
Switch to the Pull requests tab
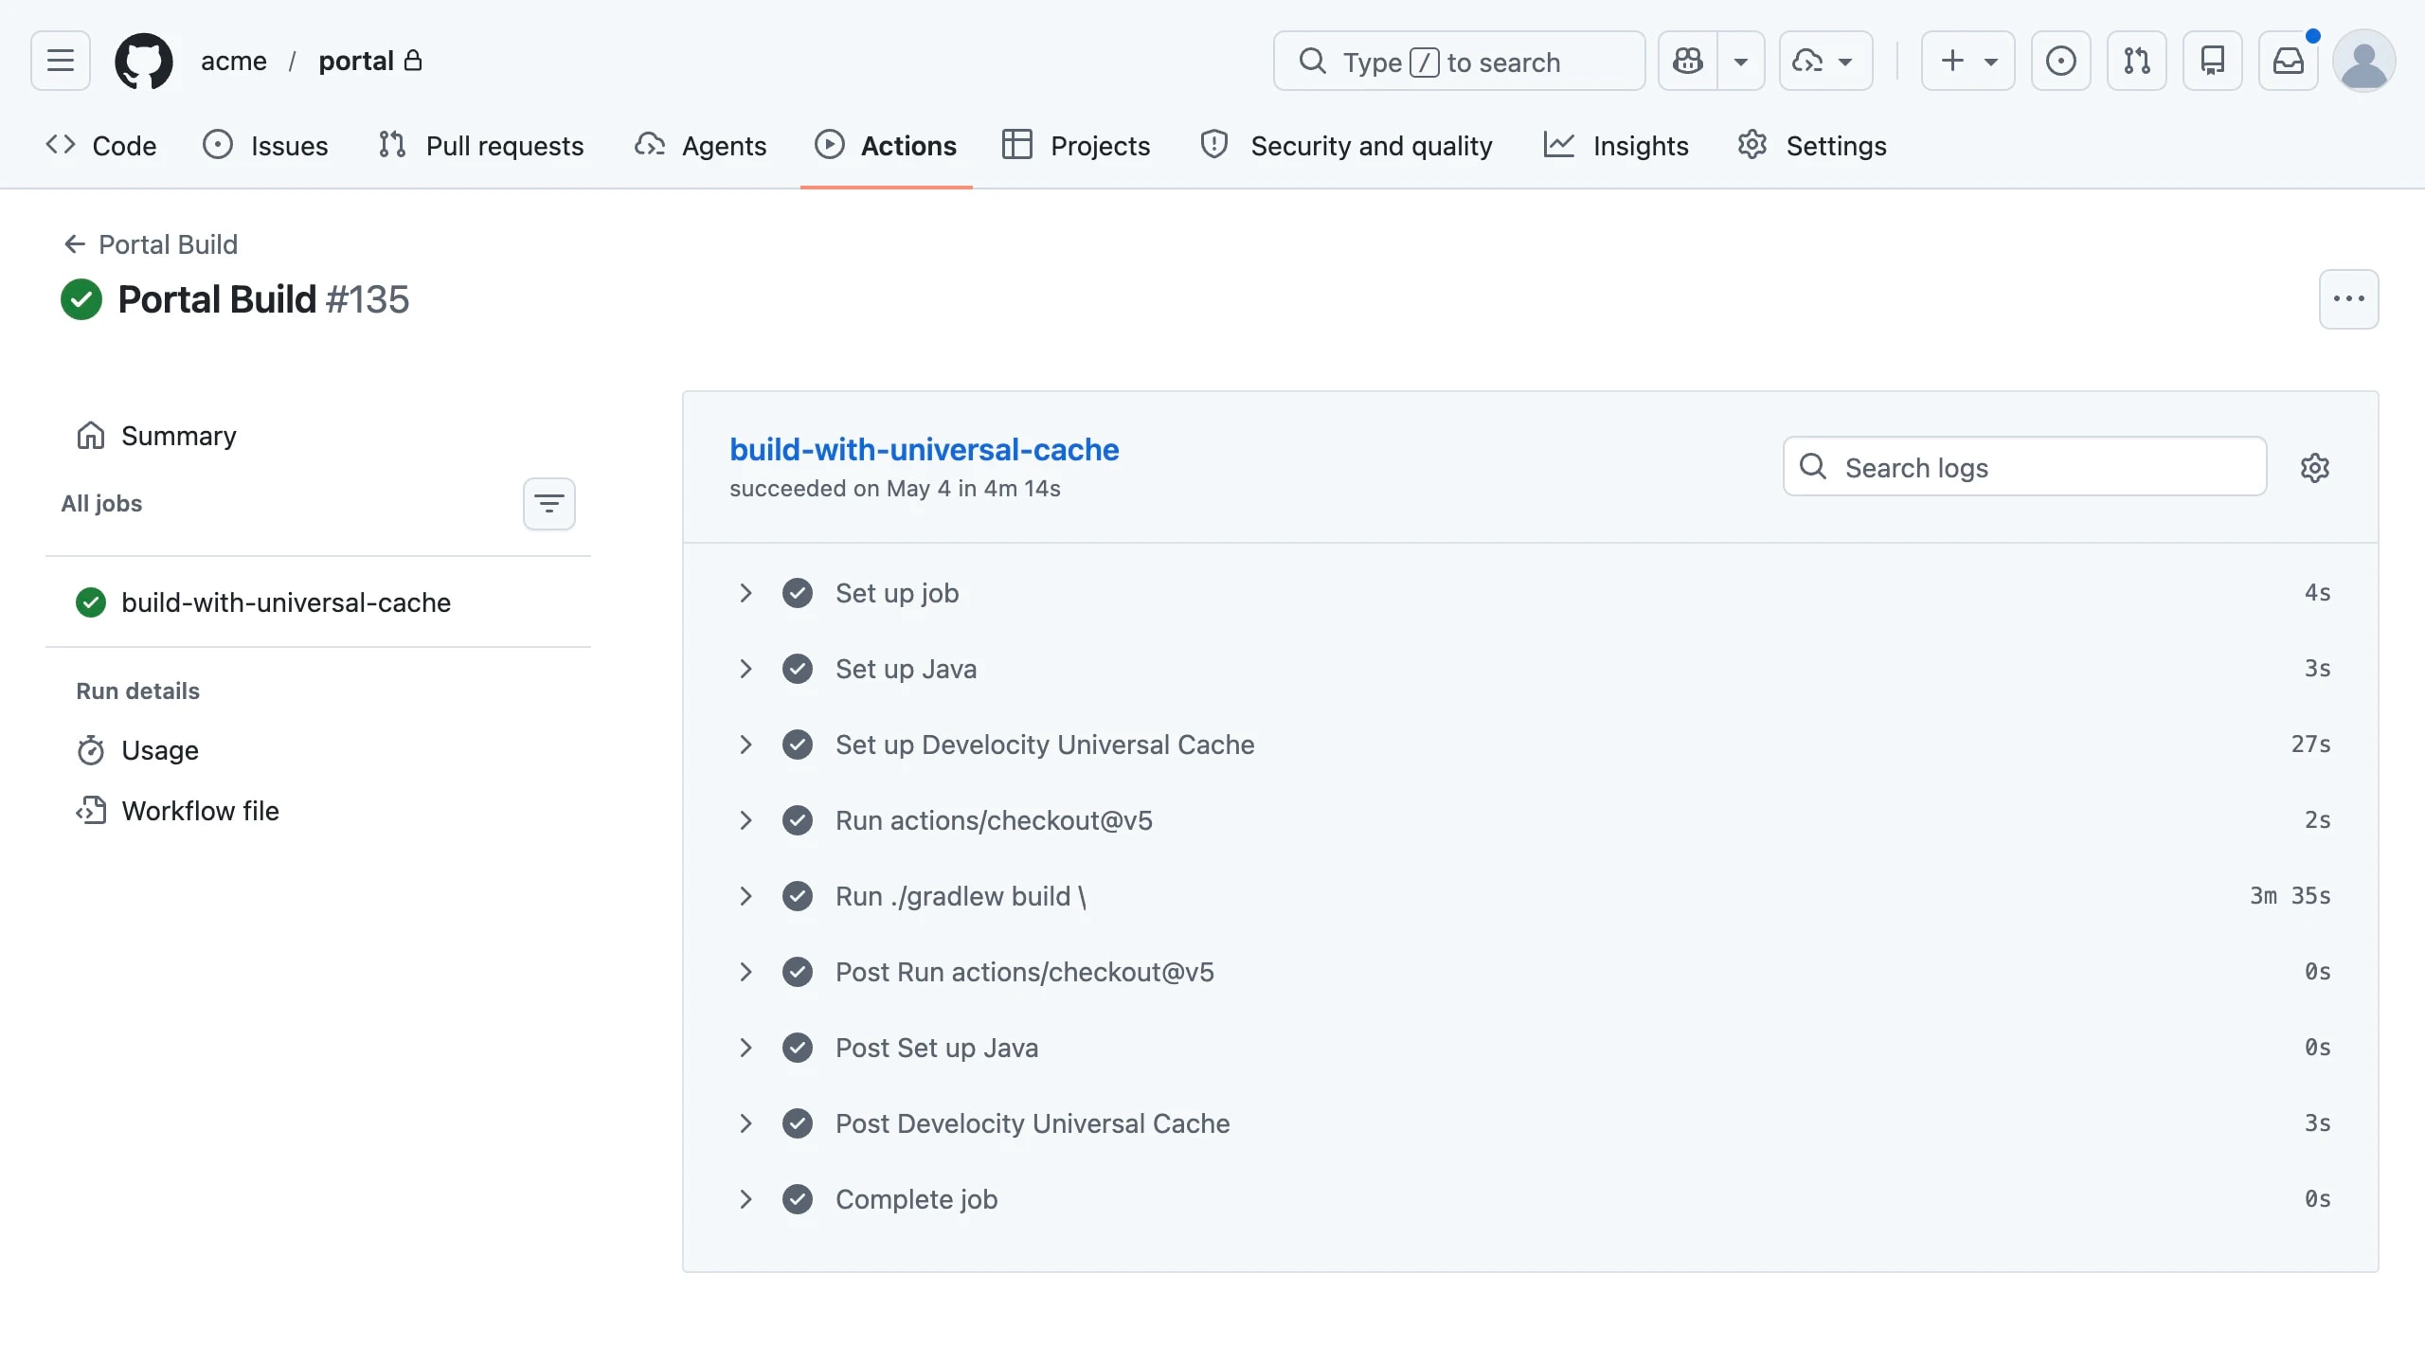click(x=481, y=145)
